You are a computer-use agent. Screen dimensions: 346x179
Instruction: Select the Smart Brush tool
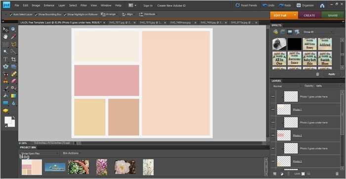[13, 89]
